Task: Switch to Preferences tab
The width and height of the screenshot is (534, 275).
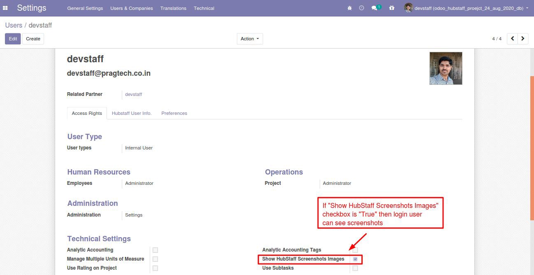Action: 174,113
